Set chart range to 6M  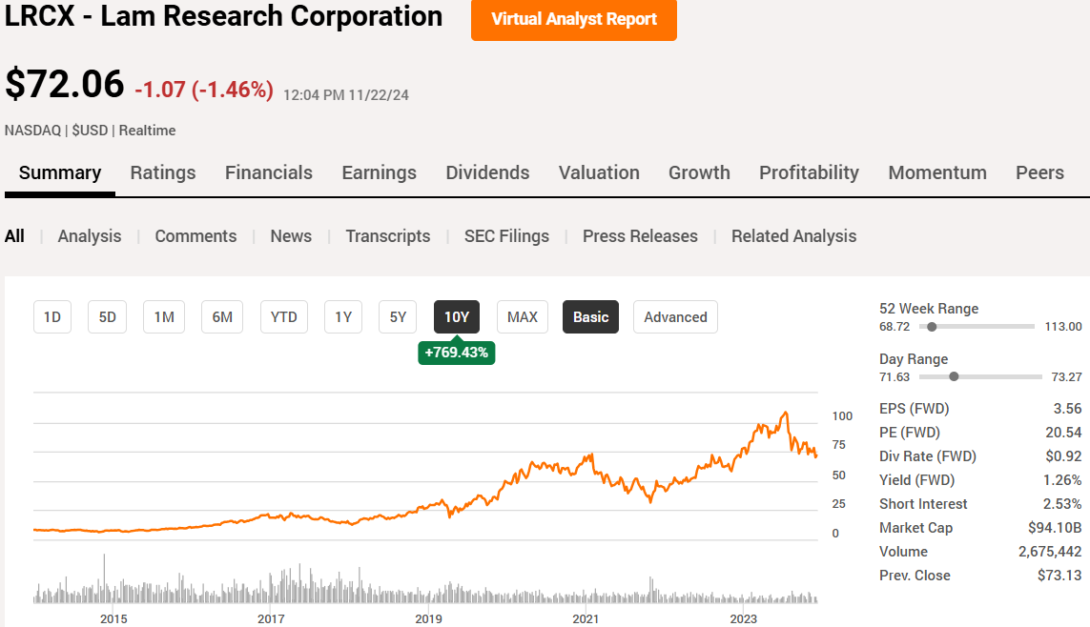[222, 316]
